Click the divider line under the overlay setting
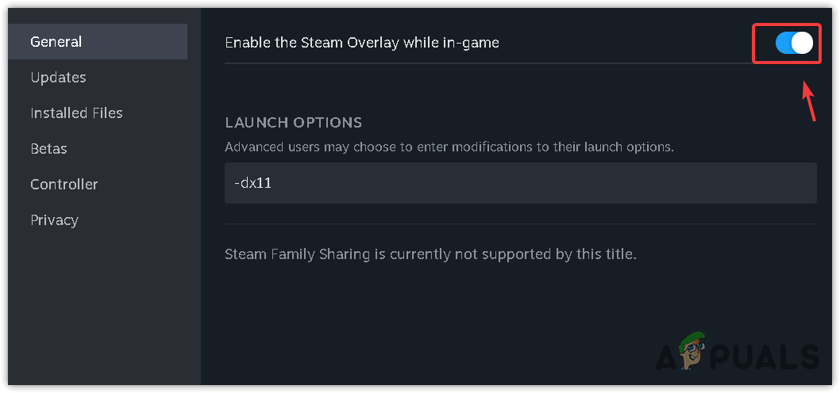Viewport: 840px width, 393px height. pyautogui.click(x=476, y=63)
